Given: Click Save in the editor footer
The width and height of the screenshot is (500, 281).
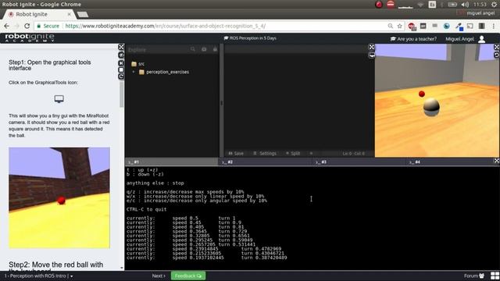Looking at the screenshot, I should click(x=236, y=154).
